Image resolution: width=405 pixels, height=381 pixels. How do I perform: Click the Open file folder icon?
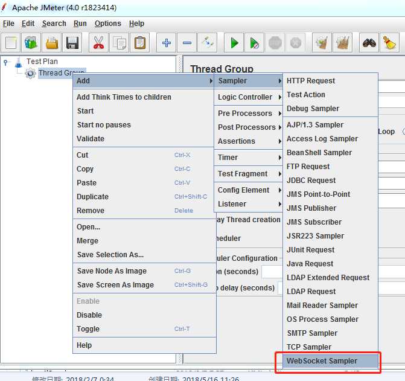pyautogui.click(x=52, y=43)
